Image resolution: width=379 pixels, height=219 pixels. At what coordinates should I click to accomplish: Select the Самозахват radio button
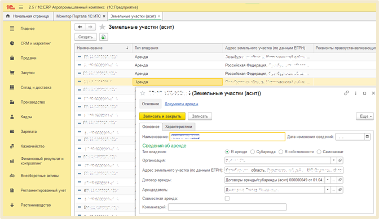(x=319, y=151)
